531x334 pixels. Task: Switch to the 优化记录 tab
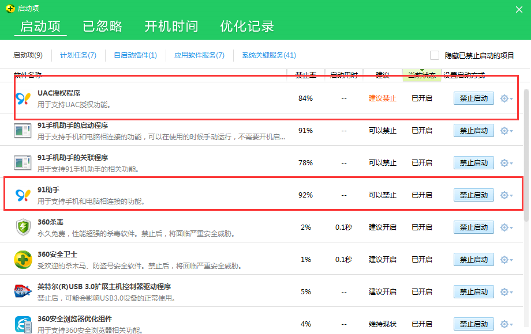pyautogui.click(x=246, y=25)
